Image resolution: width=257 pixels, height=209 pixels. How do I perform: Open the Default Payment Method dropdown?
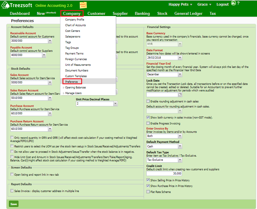[x=164, y=146]
